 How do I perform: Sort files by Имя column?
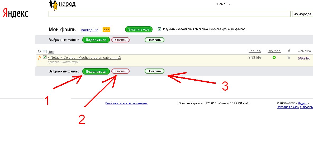point(51,52)
